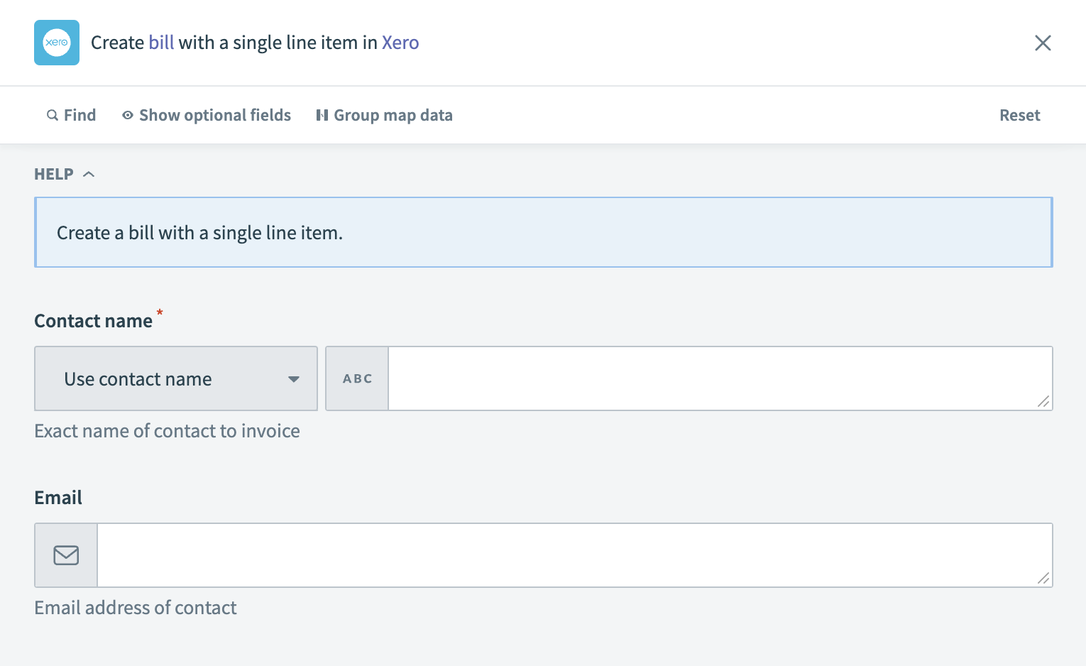
Task: Reset the form fields
Action: click(1019, 114)
